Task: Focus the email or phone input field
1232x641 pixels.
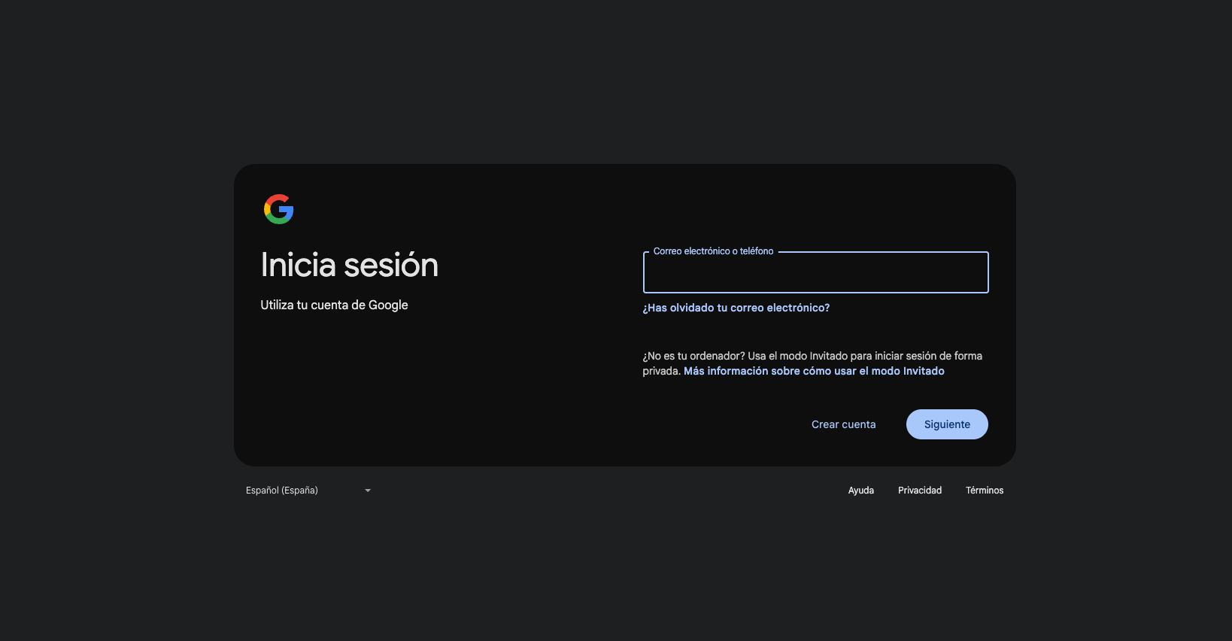Action: [x=815, y=274]
